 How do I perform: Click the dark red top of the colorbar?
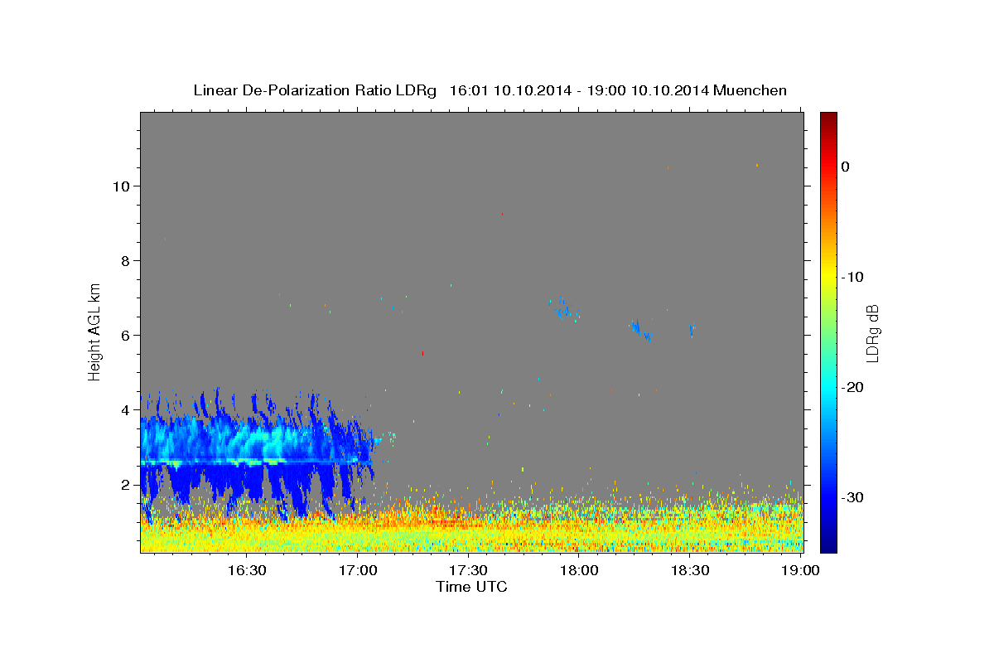click(x=828, y=118)
